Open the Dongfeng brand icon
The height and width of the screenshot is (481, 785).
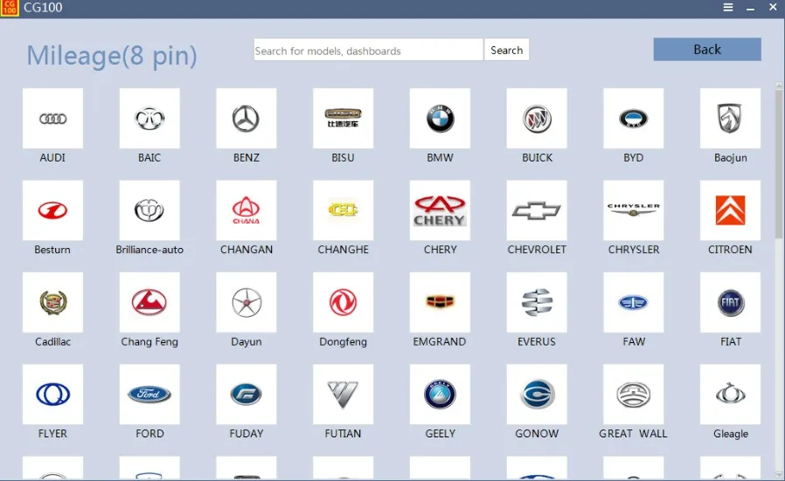343,302
